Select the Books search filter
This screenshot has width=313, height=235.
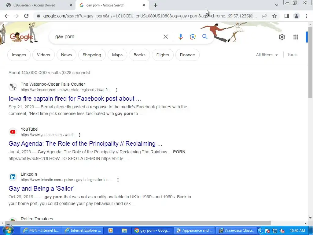point(139,55)
